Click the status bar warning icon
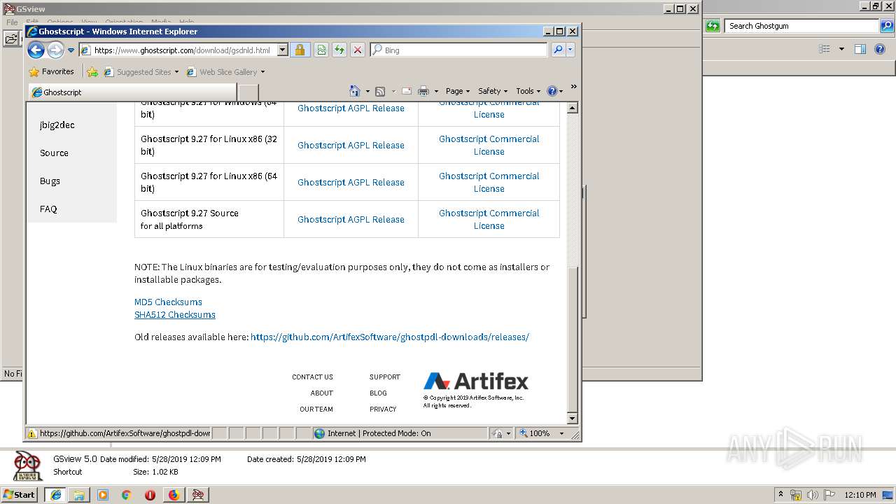896x504 pixels. click(x=31, y=433)
